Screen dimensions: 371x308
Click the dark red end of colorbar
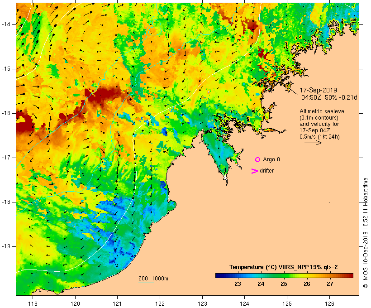coord(351,275)
